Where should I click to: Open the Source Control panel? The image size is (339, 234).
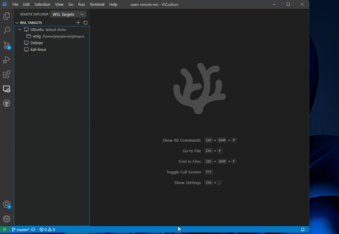tap(7, 45)
